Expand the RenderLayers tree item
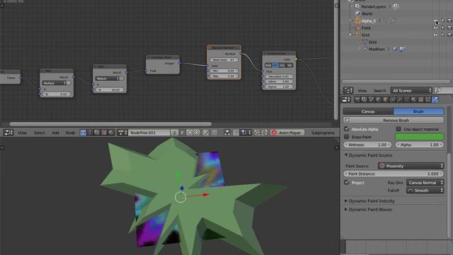This screenshot has width=453, height=255. 352,6
